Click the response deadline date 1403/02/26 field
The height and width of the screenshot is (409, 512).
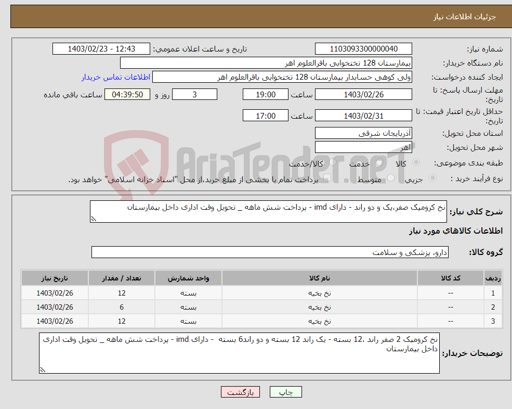[363, 95]
